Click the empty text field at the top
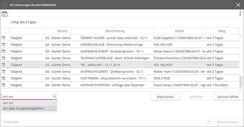Image resolution: width=244 pixels, height=127 pixels. [124, 14]
